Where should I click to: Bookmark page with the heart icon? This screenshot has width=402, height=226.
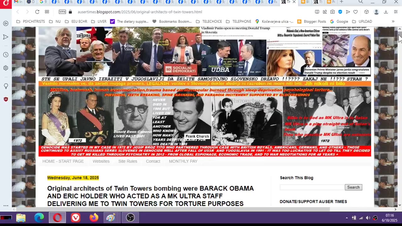coord(355,12)
